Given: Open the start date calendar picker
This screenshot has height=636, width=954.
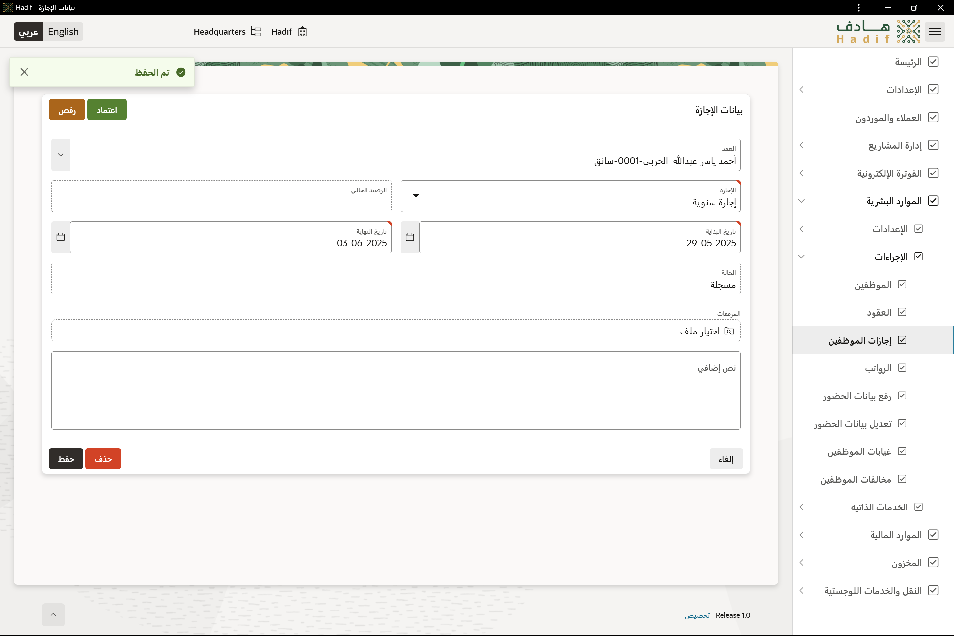Looking at the screenshot, I should (410, 237).
